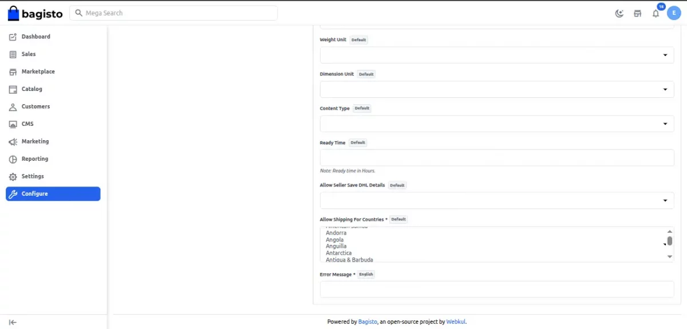Click countries list scroll up arrow
The height and width of the screenshot is (329, 687).
tap(670, 231)
